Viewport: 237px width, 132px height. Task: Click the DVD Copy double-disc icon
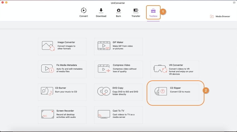pos(104,91)
